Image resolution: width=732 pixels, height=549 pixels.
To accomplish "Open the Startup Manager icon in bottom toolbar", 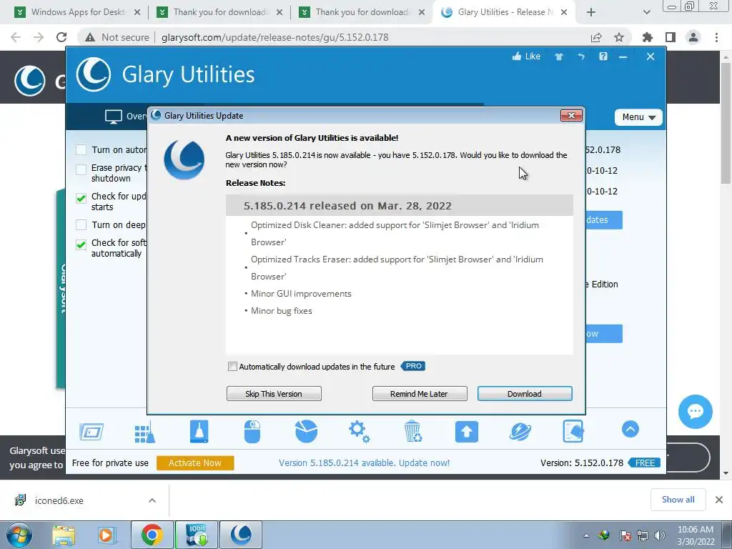I will coord(91,431).
